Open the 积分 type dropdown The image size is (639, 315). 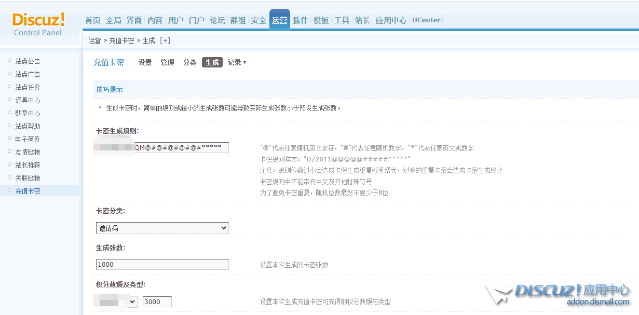(117, 302)
